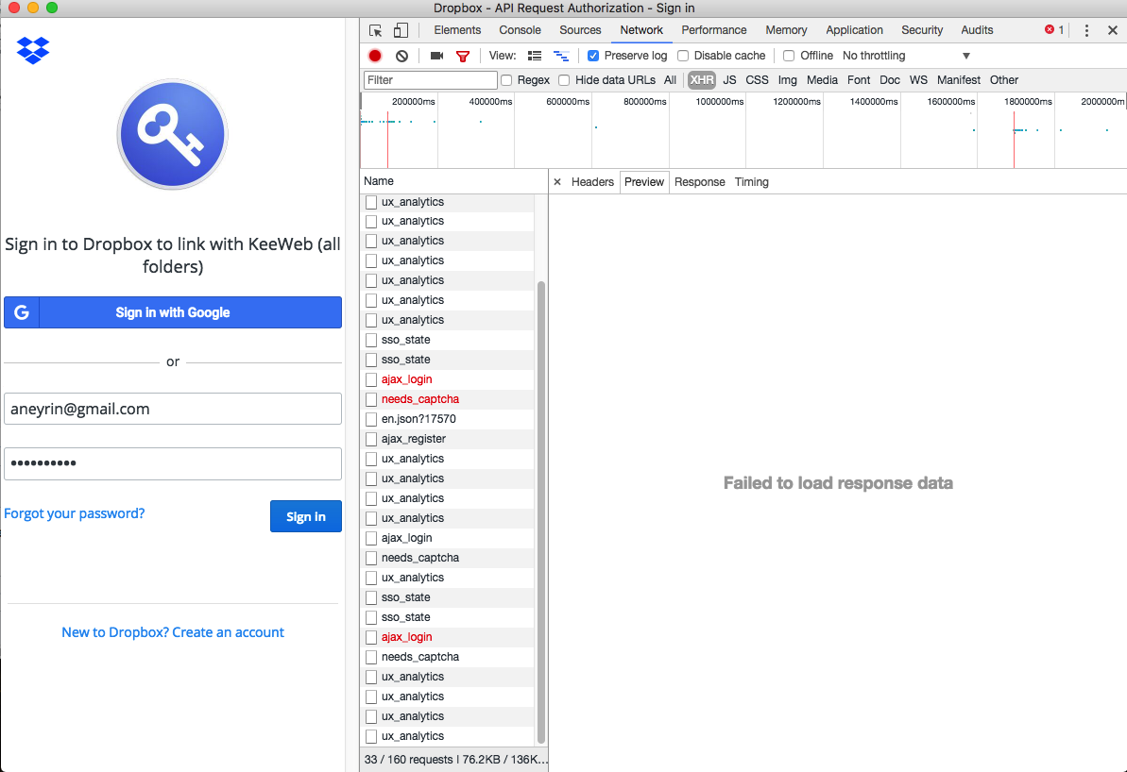Viewport: 1127px width, 772px height.
Task: Click the Sign in with Google button
Action: (x=173, y=312)
